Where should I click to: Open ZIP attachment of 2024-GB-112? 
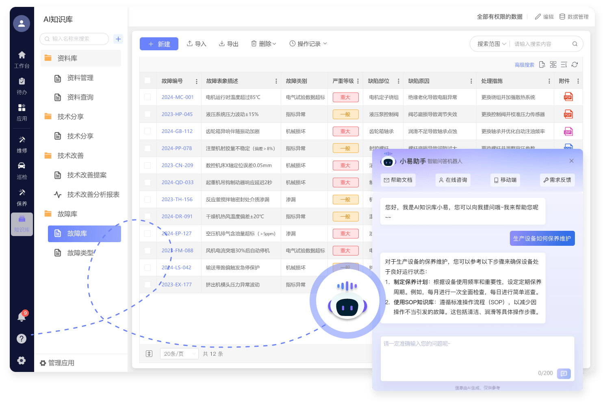(568, 131)
